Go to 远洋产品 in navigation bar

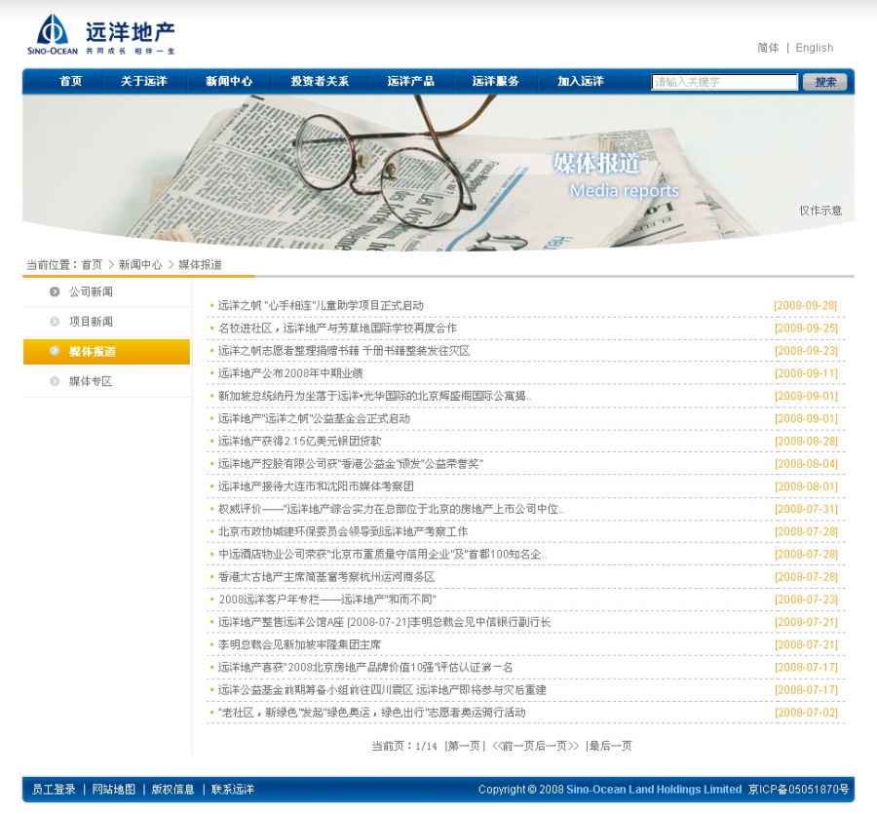coord(410,82)
